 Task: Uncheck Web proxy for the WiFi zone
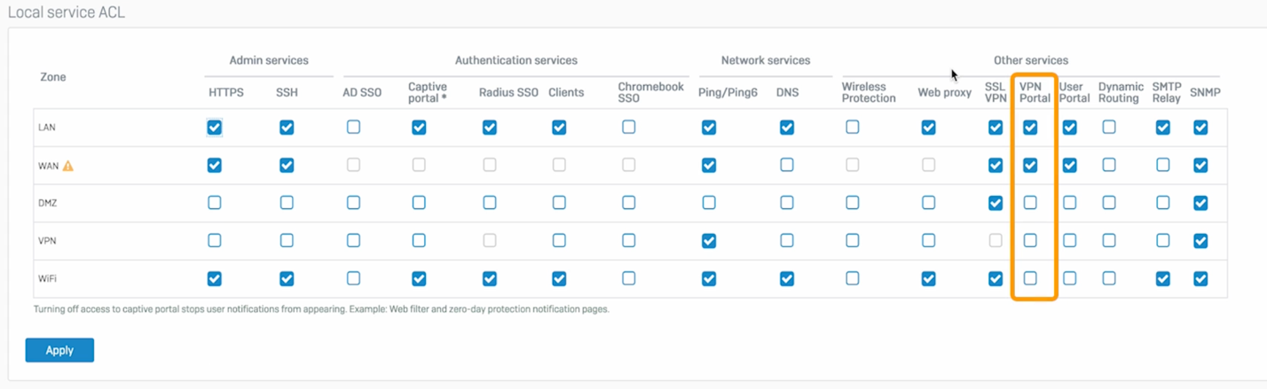coord(928,278)
